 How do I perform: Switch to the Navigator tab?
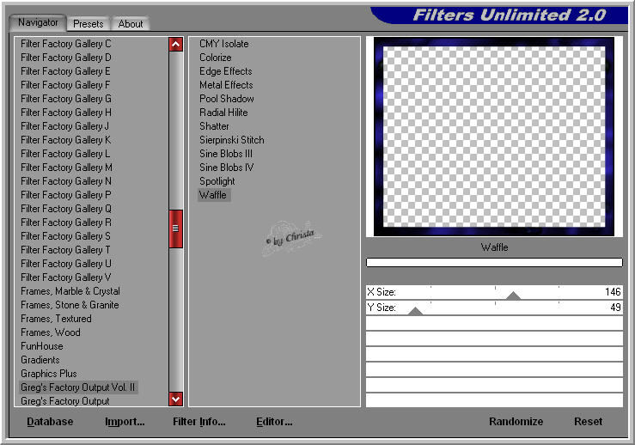(x=38, y=22)
